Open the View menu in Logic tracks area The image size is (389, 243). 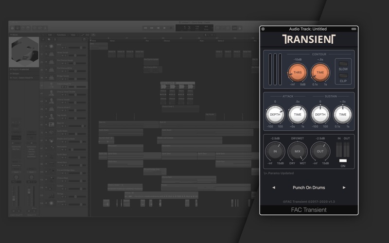click(73, 35)
